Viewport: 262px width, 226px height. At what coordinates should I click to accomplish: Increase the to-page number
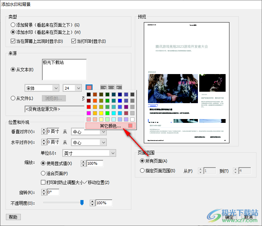pyautogui.click(x=236, y=169)
